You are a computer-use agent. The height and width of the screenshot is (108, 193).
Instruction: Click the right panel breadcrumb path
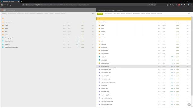pyautogui.click(x=110, y=10)
